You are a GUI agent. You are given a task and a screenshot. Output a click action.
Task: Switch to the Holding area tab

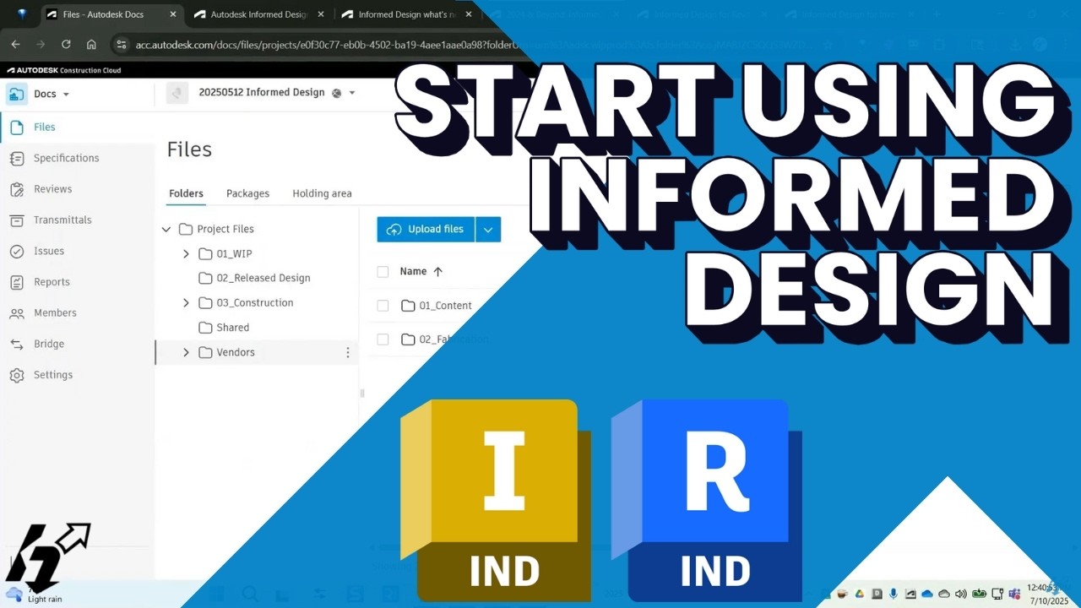coord(322,193)
